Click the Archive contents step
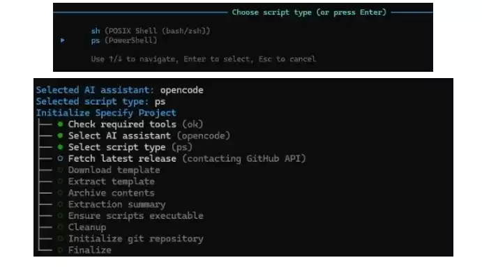The height and width of the screenshot is (267, 482). click(112, 193)
